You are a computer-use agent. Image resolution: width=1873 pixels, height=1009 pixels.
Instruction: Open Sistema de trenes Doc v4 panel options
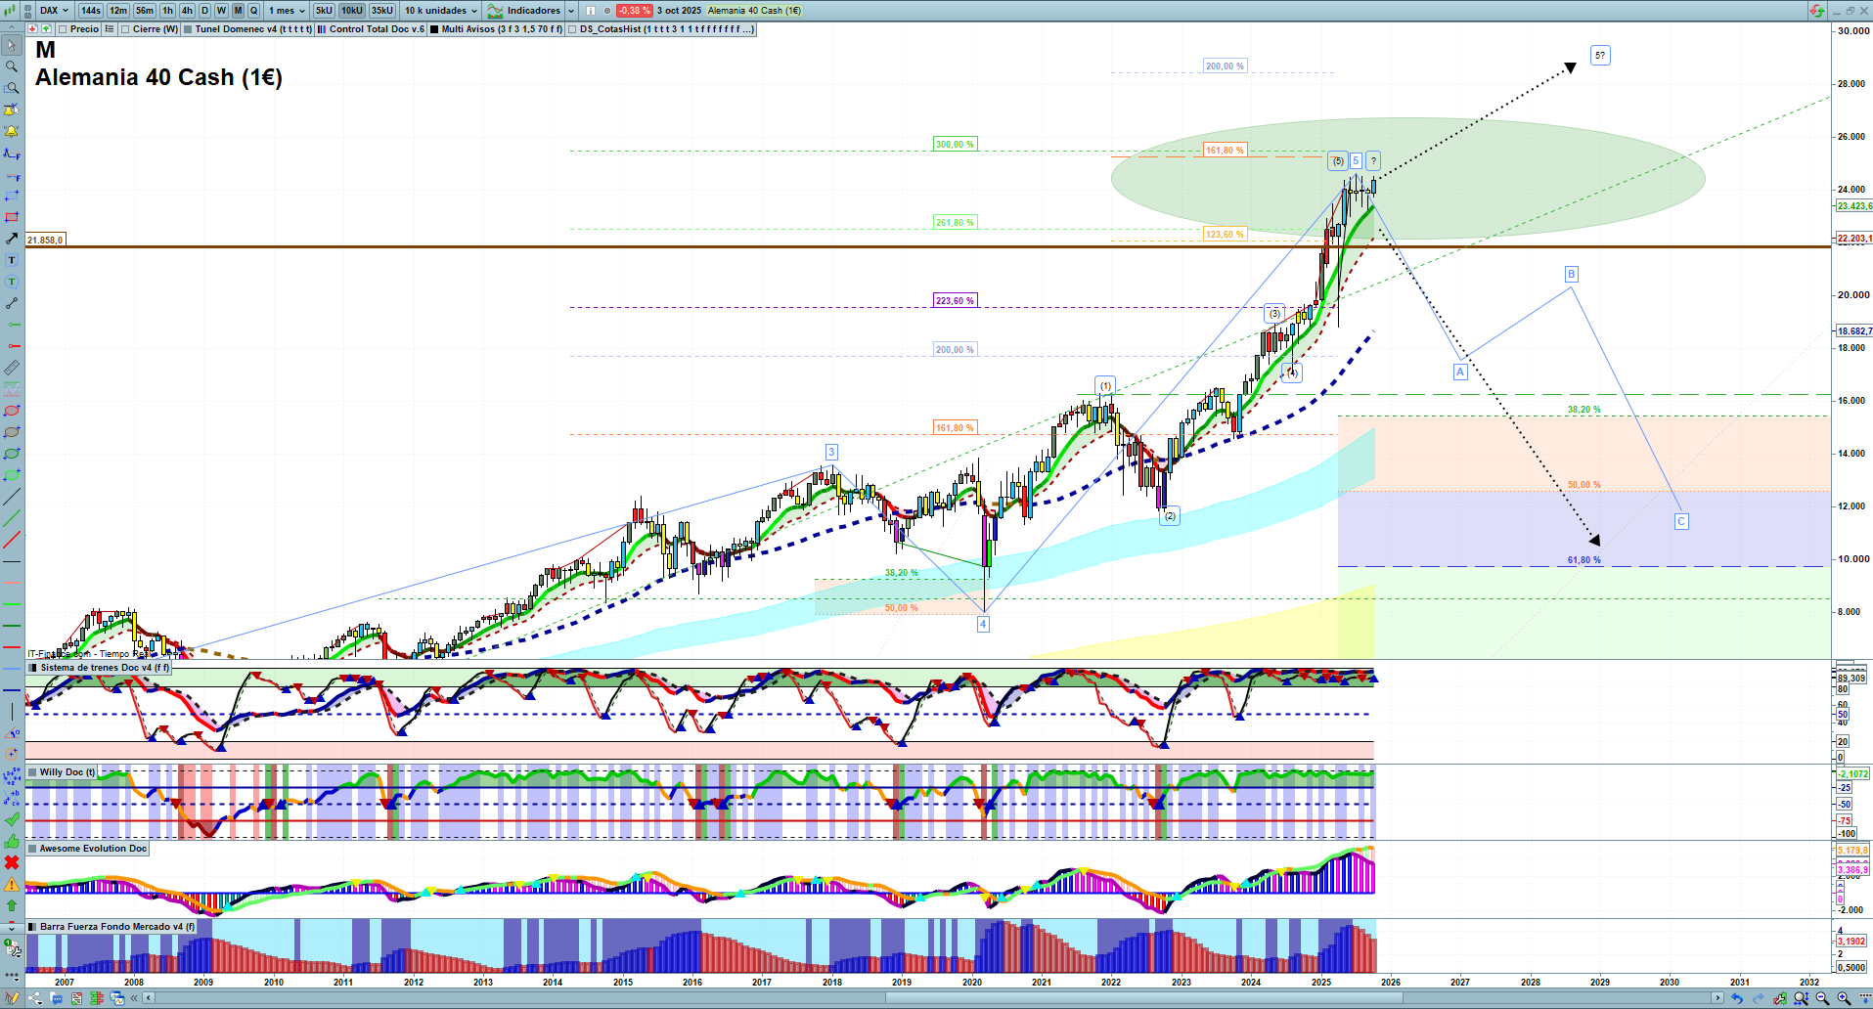[x=33, y=668]
